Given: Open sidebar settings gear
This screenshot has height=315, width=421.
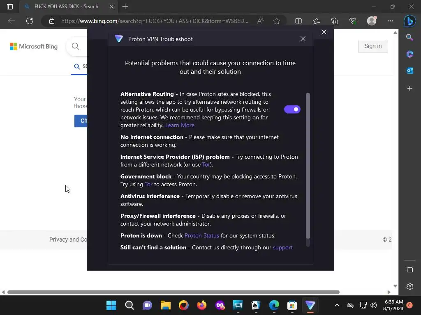Looking at the screenshot, I should (x=410, y=286).
